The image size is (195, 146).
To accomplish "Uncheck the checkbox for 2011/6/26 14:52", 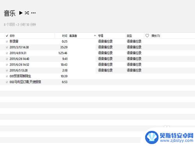I will [7, 65].
